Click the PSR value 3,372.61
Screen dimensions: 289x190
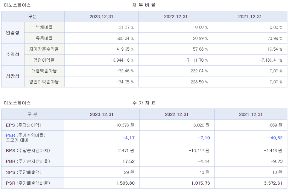coord(273,183)
